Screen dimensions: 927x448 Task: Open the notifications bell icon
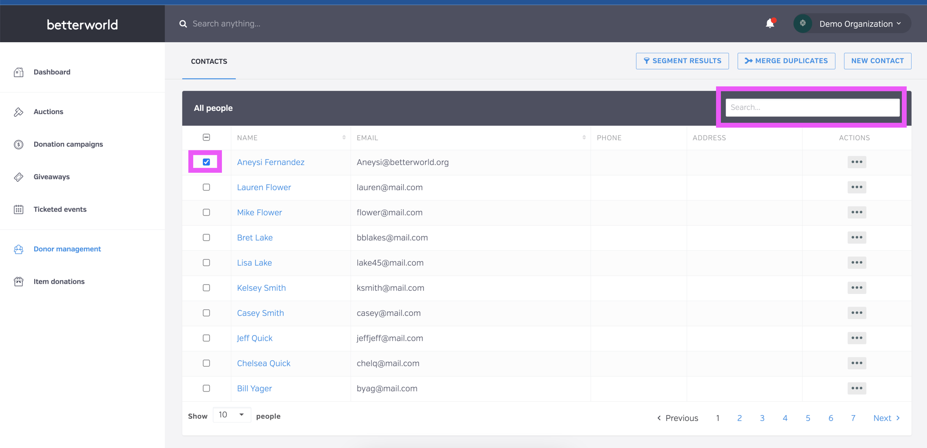click(x=770, y=23)
